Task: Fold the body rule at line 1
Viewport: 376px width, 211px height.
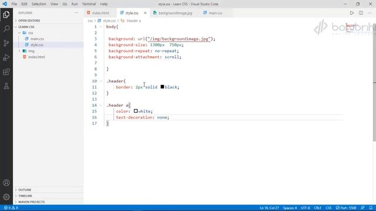Action: point(101,27)
